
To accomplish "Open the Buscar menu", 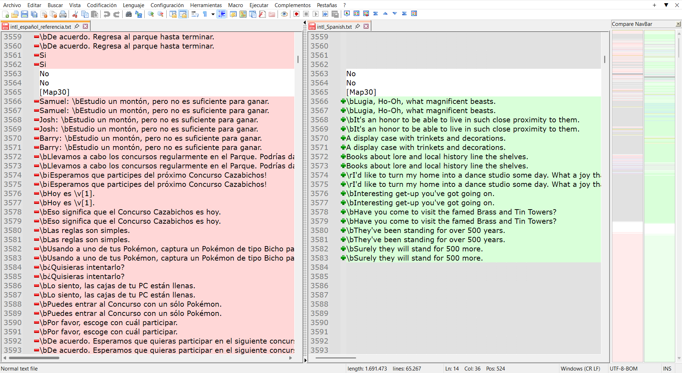I will 55,5.
